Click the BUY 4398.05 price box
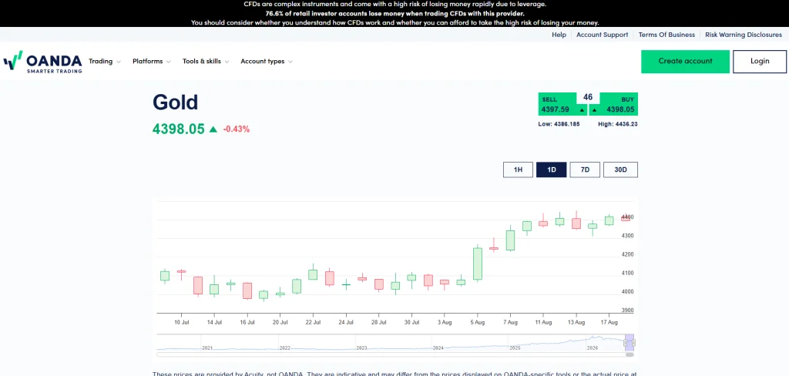Viewport: 789px width, 376px height. 613,104
